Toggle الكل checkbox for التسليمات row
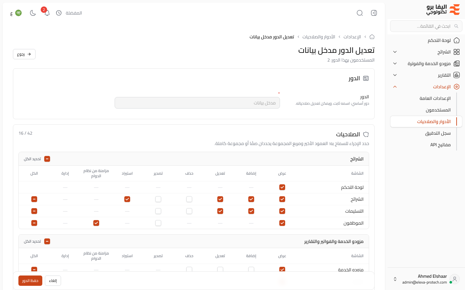This screenshot has height=290, width=465. (34, 211)
